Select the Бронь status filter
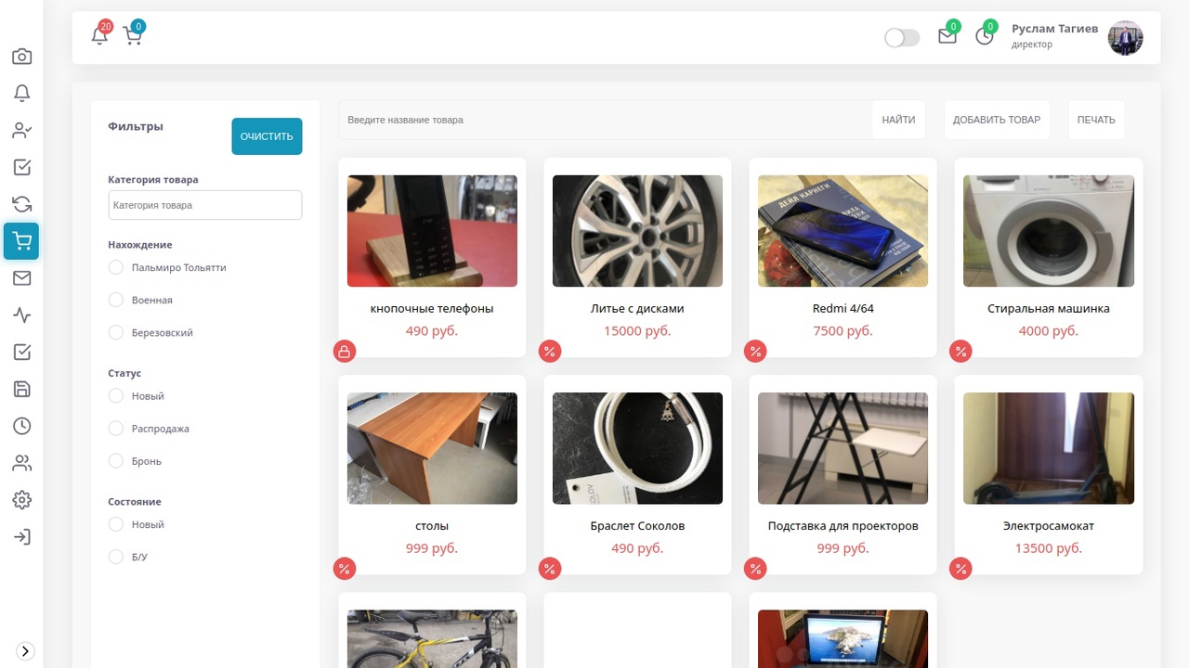1189x668 pixels. (116, 461)
